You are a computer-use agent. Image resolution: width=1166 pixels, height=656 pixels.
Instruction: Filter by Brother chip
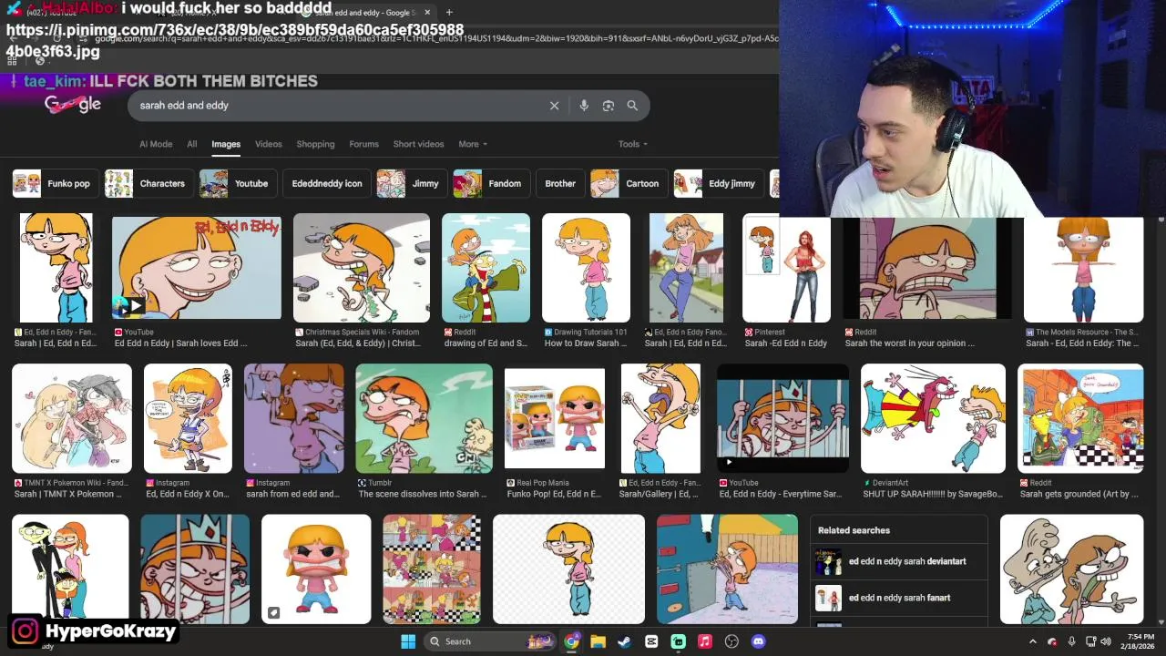(x=559, y=183)
